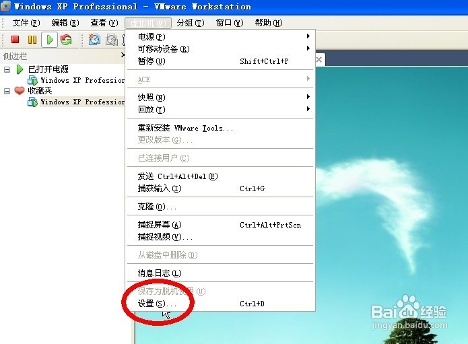
Task: Open the 帮助(H) menu
Action: 269,23
